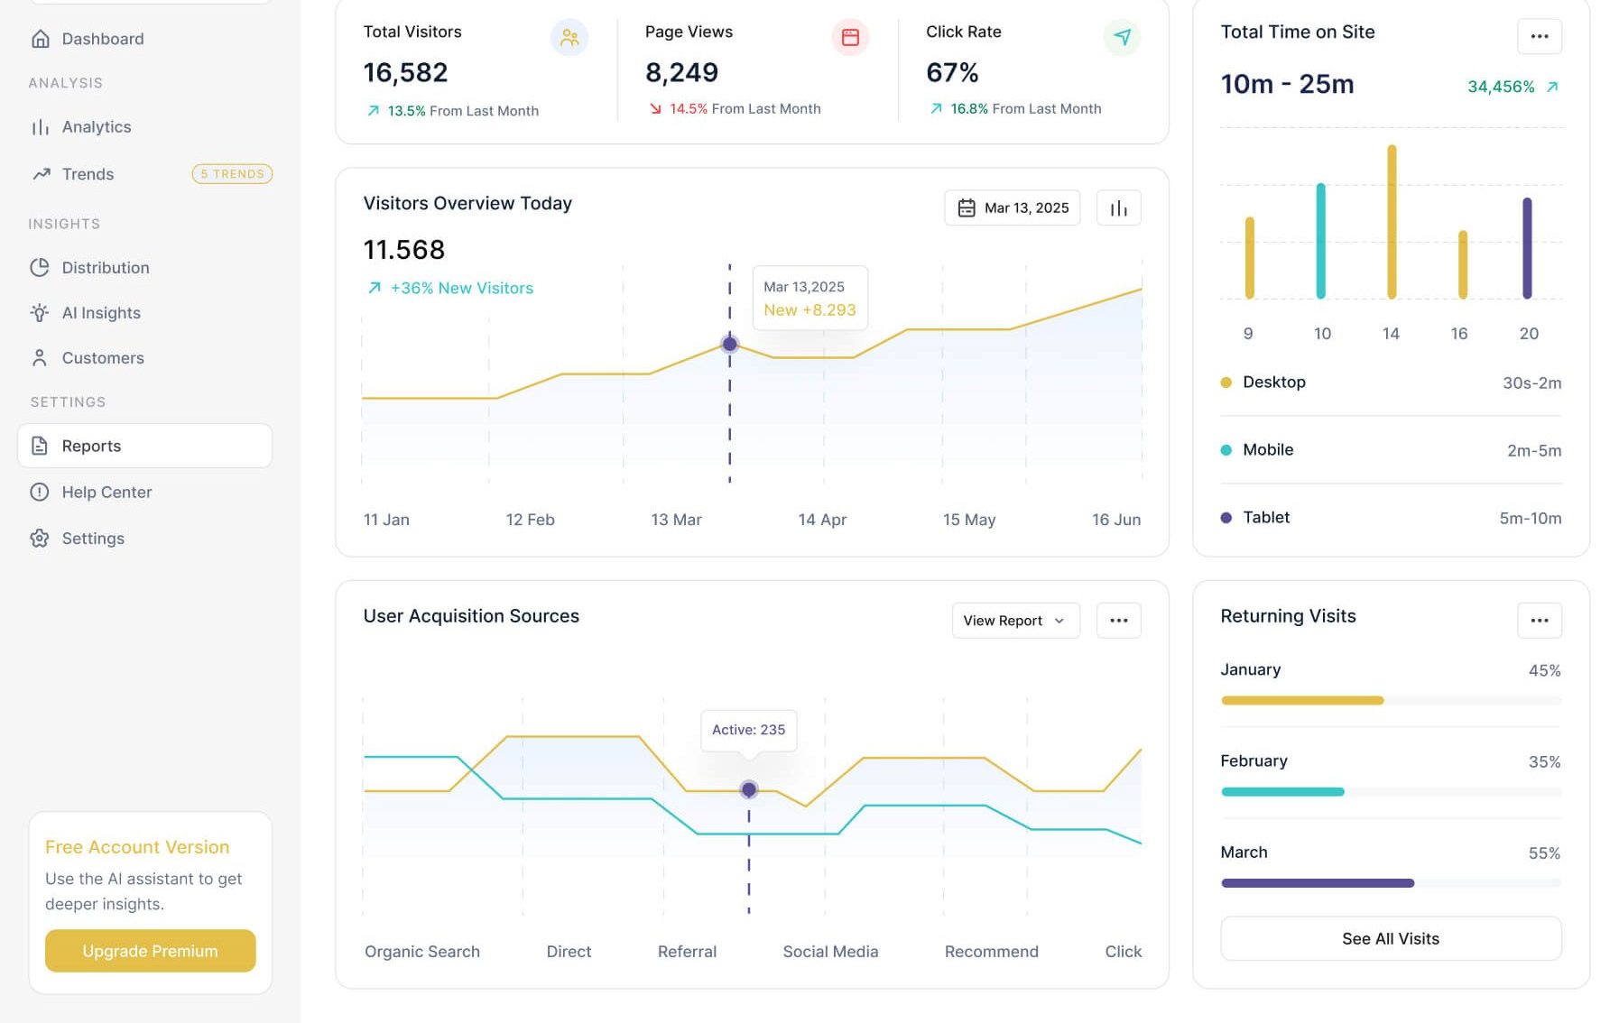Open User Acquisition Sources three-dot menu
The height and width of the screenshot is (1023, 1619).
coord(1118,621)
